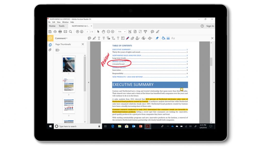Toggle the Keep tool selected pin
This screenshot has height=148, width=264.
[157, 38]
